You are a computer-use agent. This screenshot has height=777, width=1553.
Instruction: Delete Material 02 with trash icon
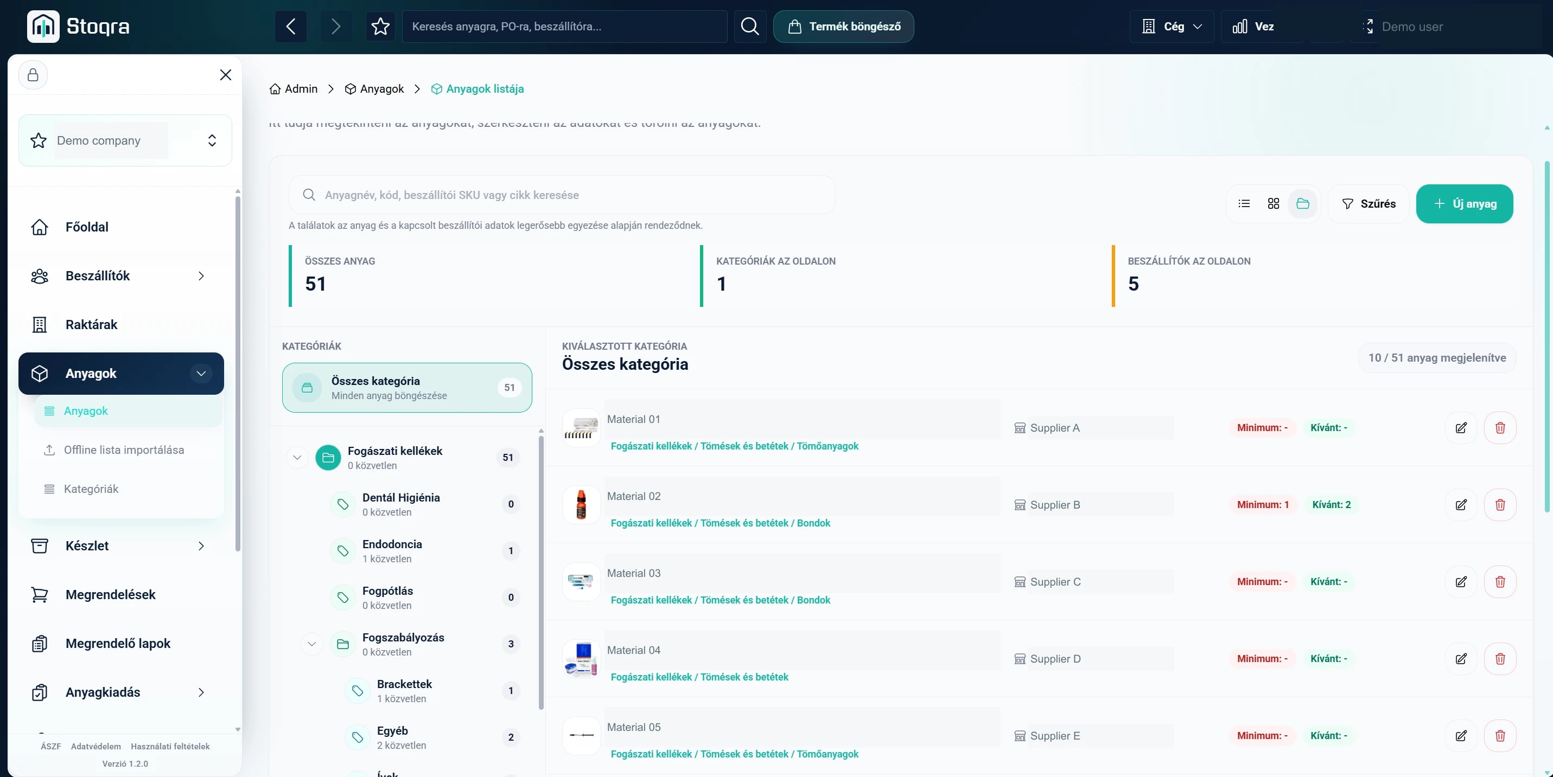tap(1500, 505)
